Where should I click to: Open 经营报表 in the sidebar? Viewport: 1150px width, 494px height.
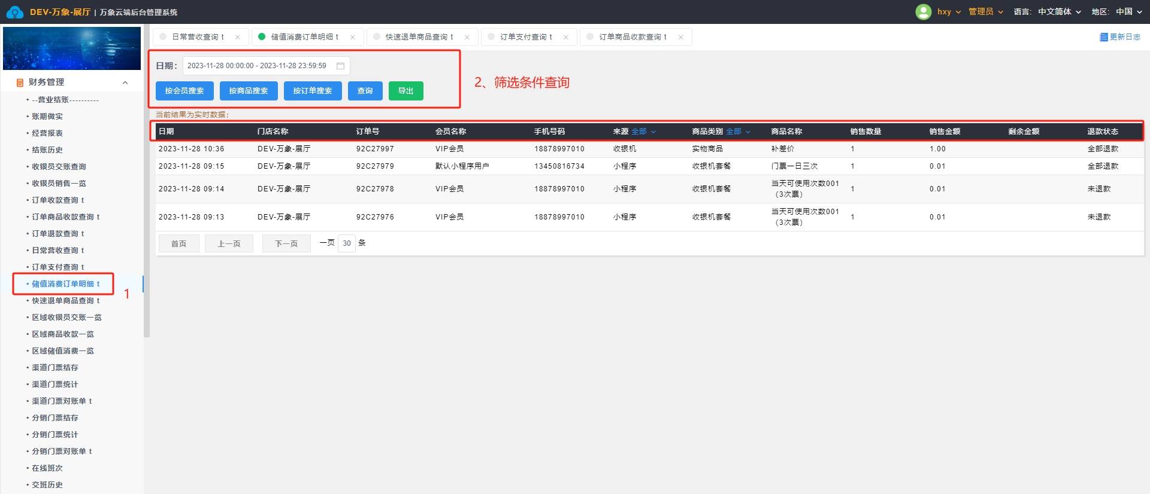(47, 133)
